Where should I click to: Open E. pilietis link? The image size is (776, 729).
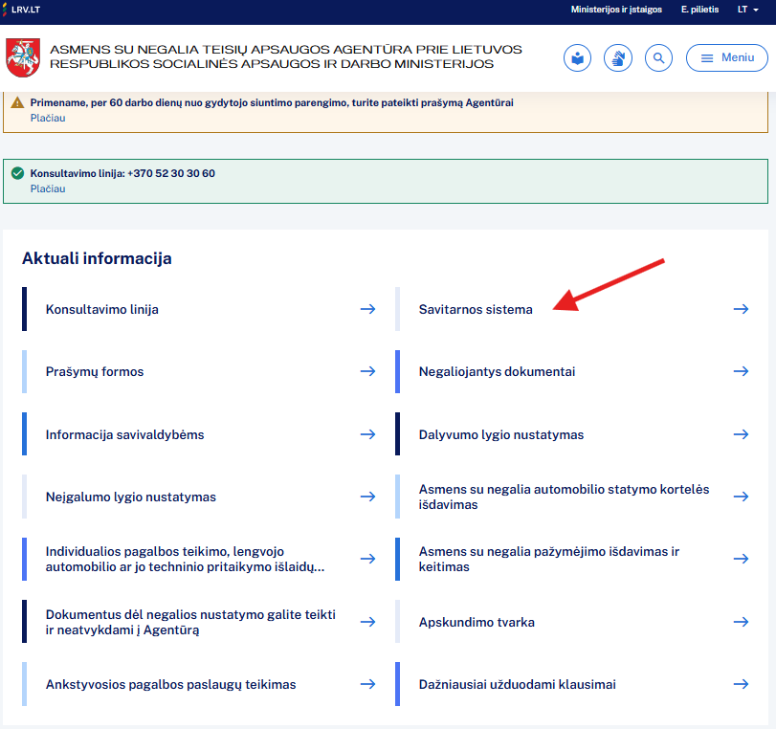click(699, 10)
